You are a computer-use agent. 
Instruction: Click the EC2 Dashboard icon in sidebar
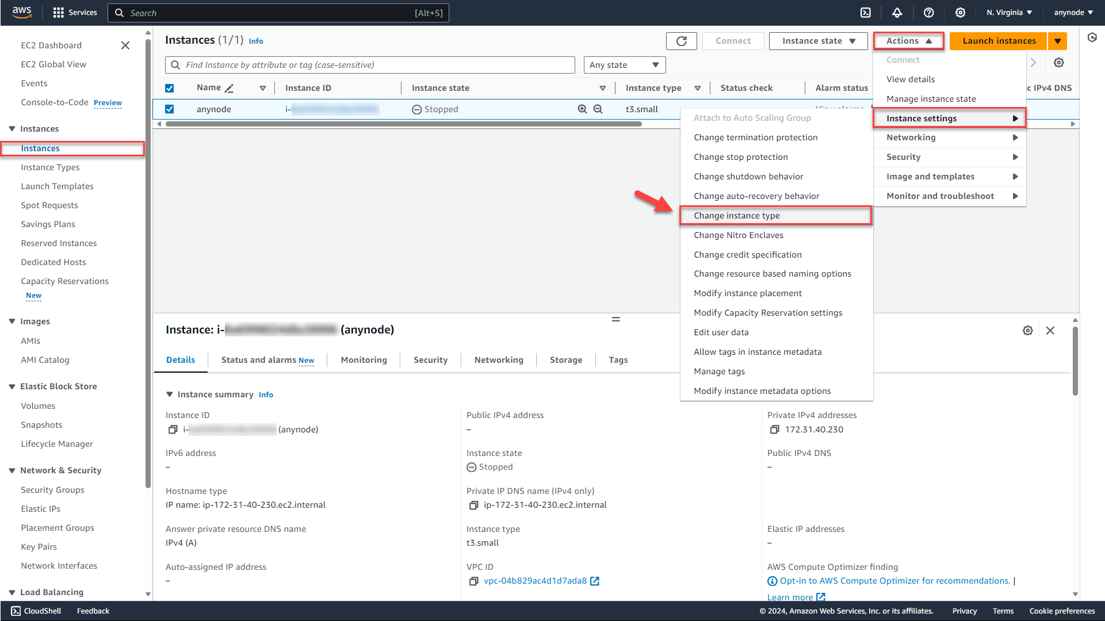pos(51,45)
